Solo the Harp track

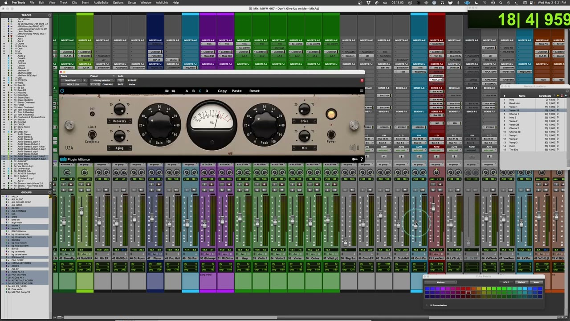[240, 190]
